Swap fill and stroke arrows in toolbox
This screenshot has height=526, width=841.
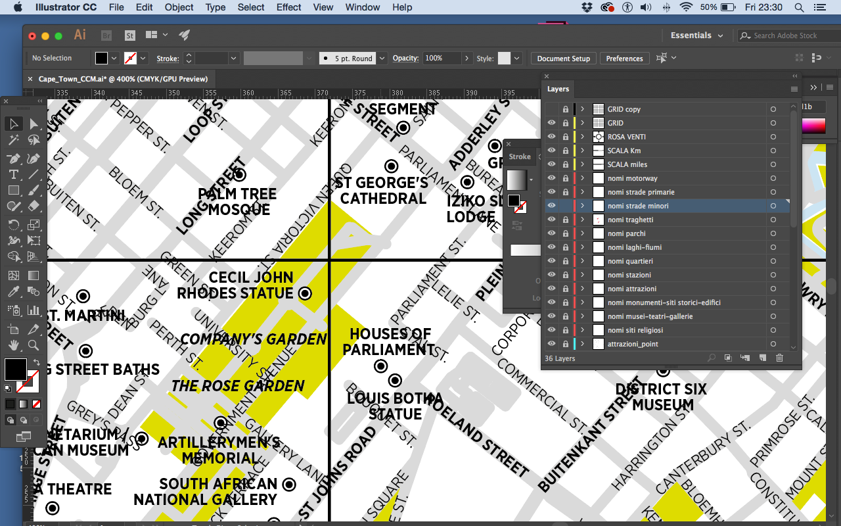(36, 362)
